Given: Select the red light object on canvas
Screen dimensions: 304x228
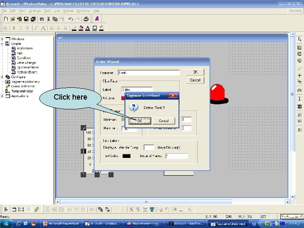Looking at the screenshot, I should (x=219, y=94).
